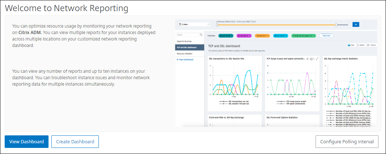Click the View Dashboard button
The height and width of the screenshot is (154, 386).
tap(27, 141)
